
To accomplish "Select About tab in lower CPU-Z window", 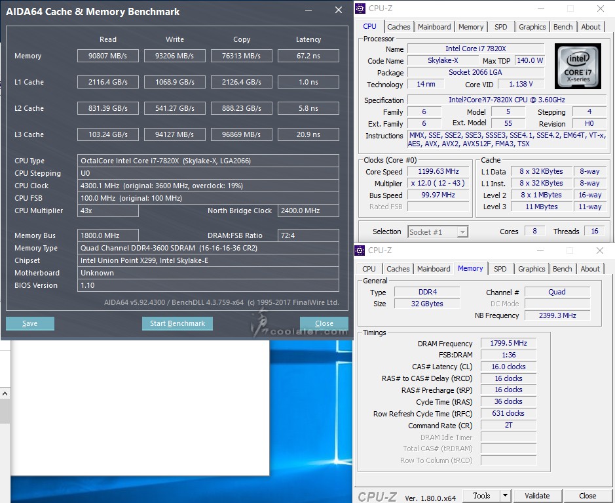I will pos(590,269).
